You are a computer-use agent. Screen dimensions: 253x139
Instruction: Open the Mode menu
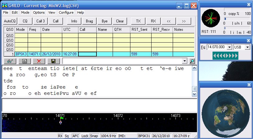(x=25, y=12)
